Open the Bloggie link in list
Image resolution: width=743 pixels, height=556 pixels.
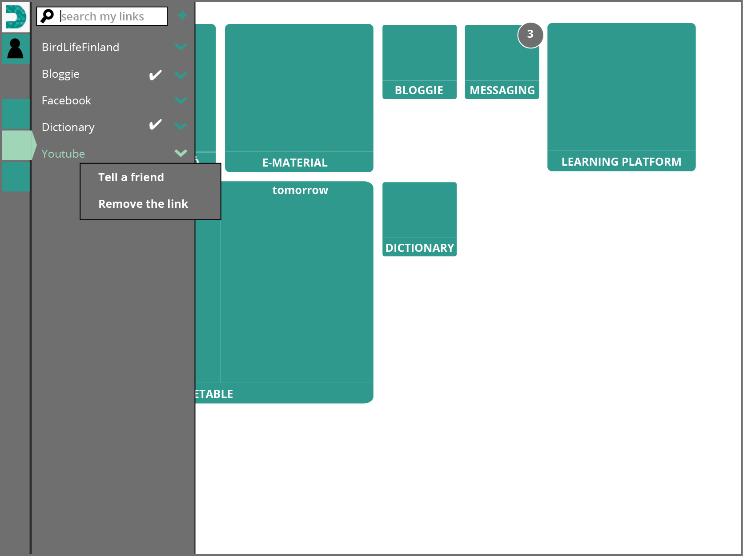click(60, 74)
